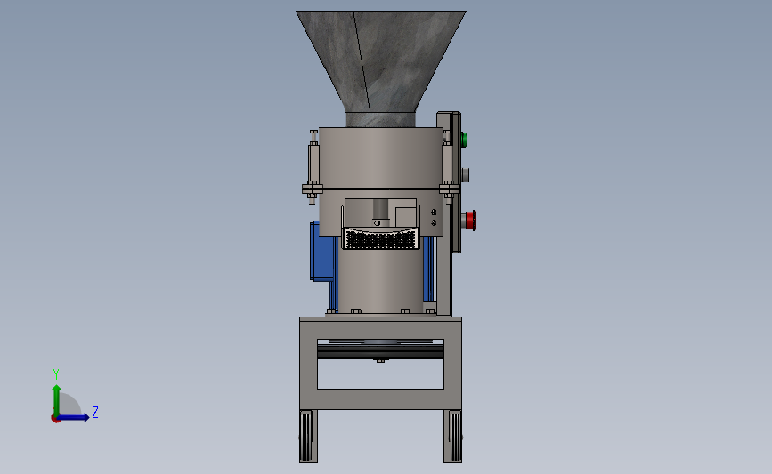This screenshot has width=772, height=474.
Task: Select the red emergency stop button
Action: click(x=471, y=220)
